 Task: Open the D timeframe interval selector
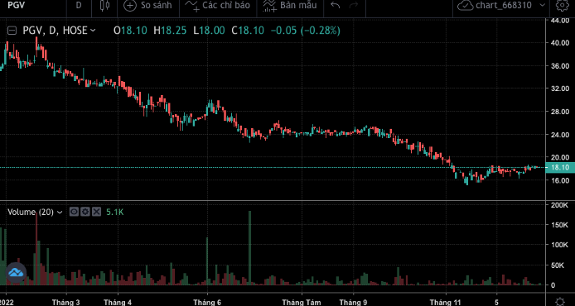click(78, 6)
